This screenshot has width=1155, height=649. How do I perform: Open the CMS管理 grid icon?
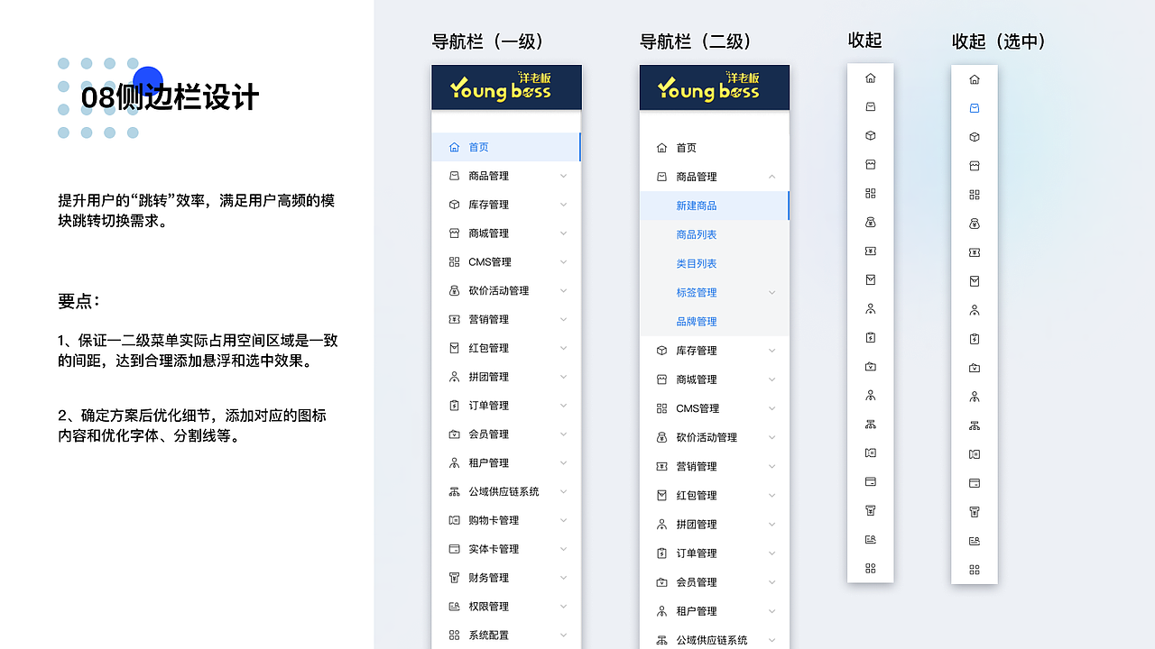coord(870,193)
